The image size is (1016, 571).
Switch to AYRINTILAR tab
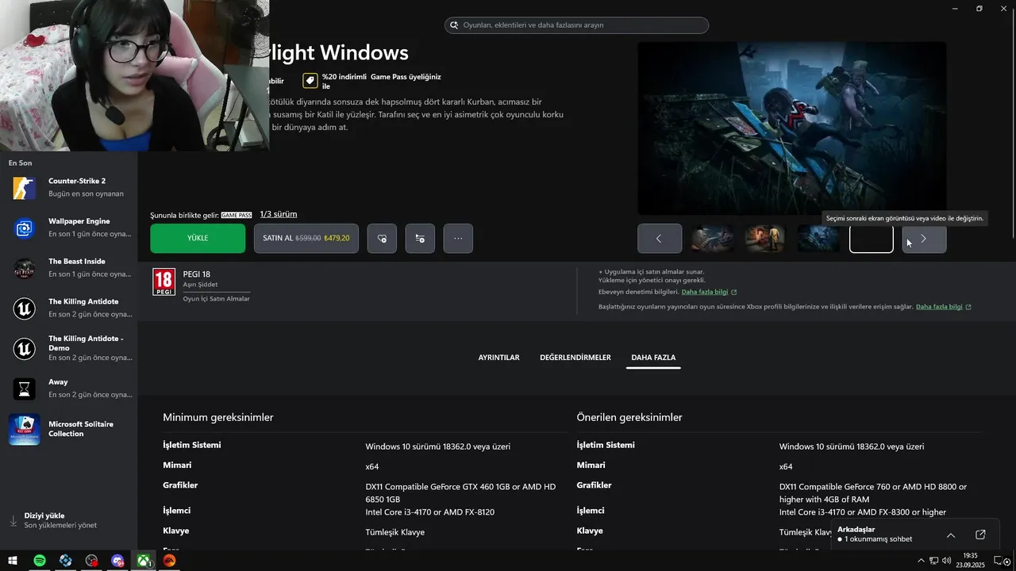pos(498,358)
